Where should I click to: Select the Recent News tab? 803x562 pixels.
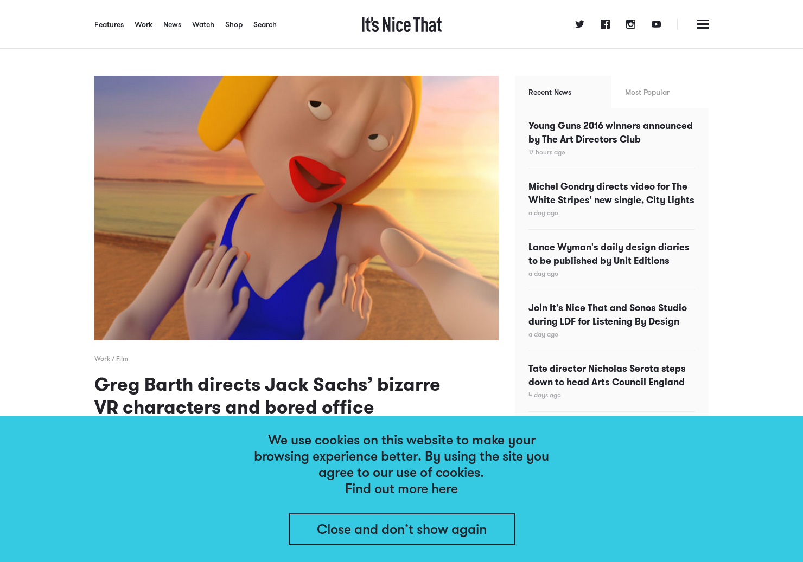point(550,92)
